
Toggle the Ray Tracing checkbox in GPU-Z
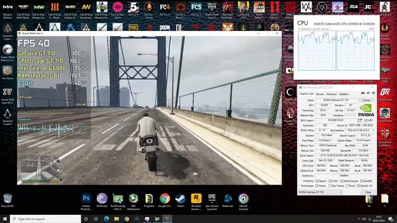(x=330, y=186)
